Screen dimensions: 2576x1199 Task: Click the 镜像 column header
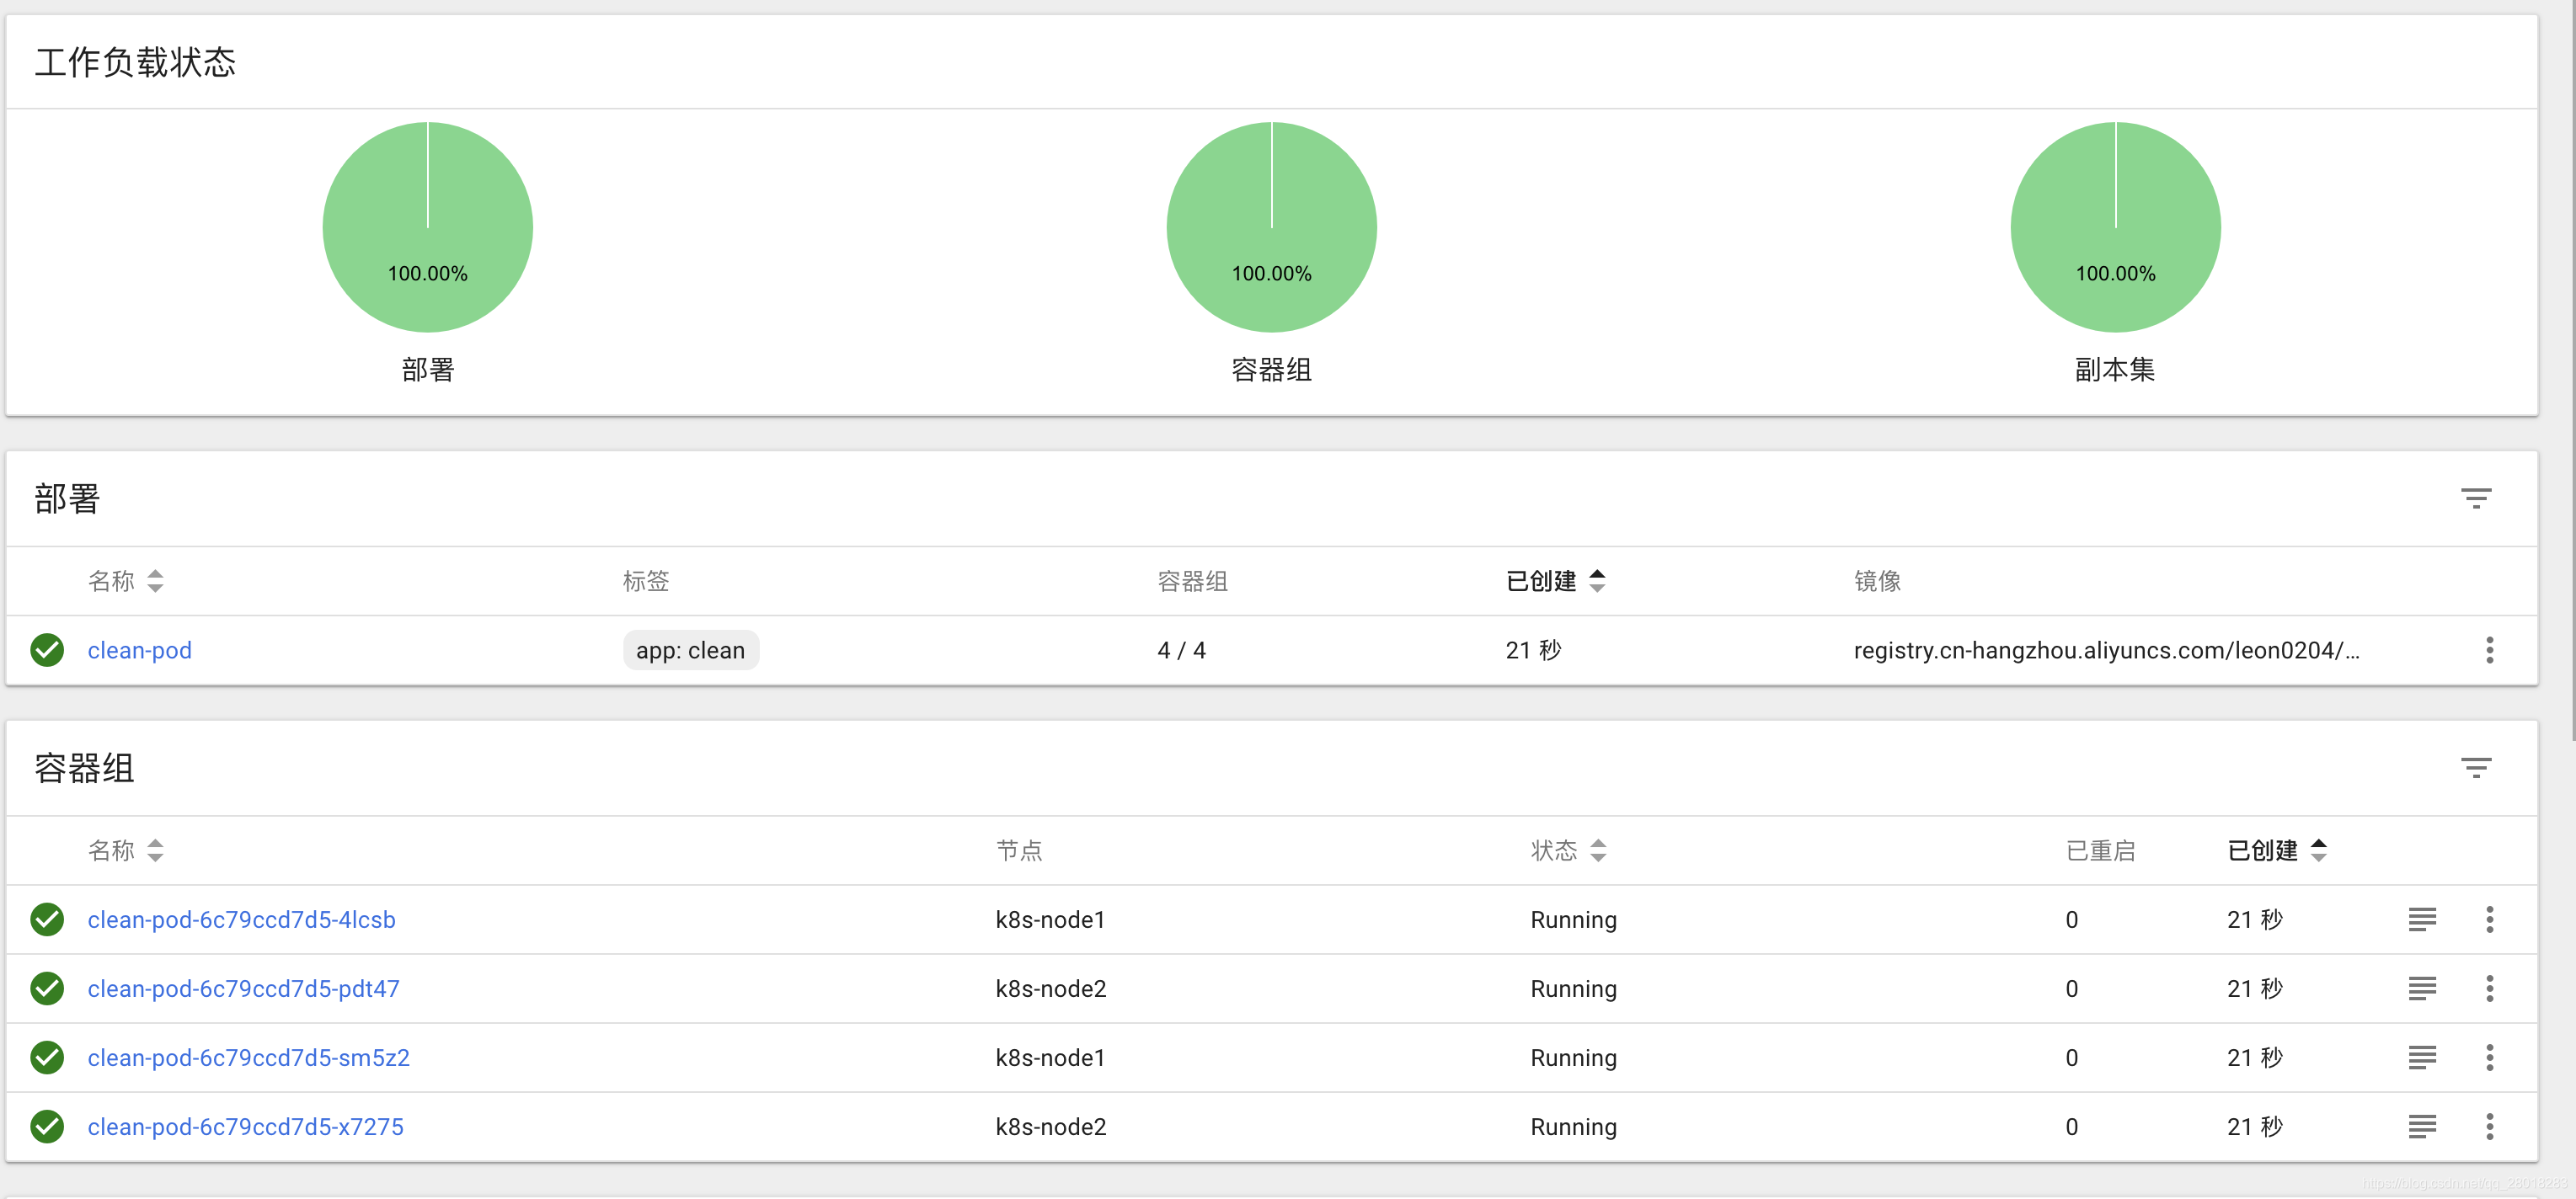point(1877,580)
